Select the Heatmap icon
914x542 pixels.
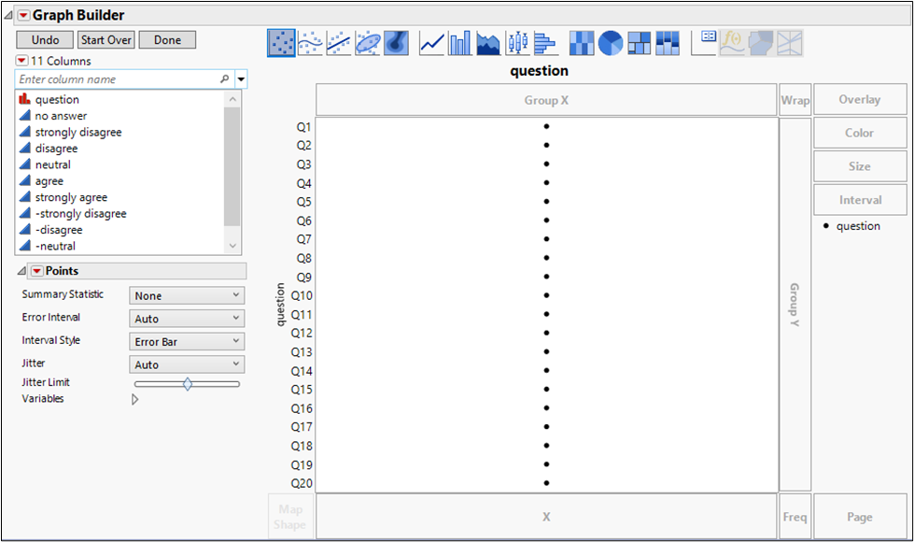pyautogui.click(x=581, y=43)
